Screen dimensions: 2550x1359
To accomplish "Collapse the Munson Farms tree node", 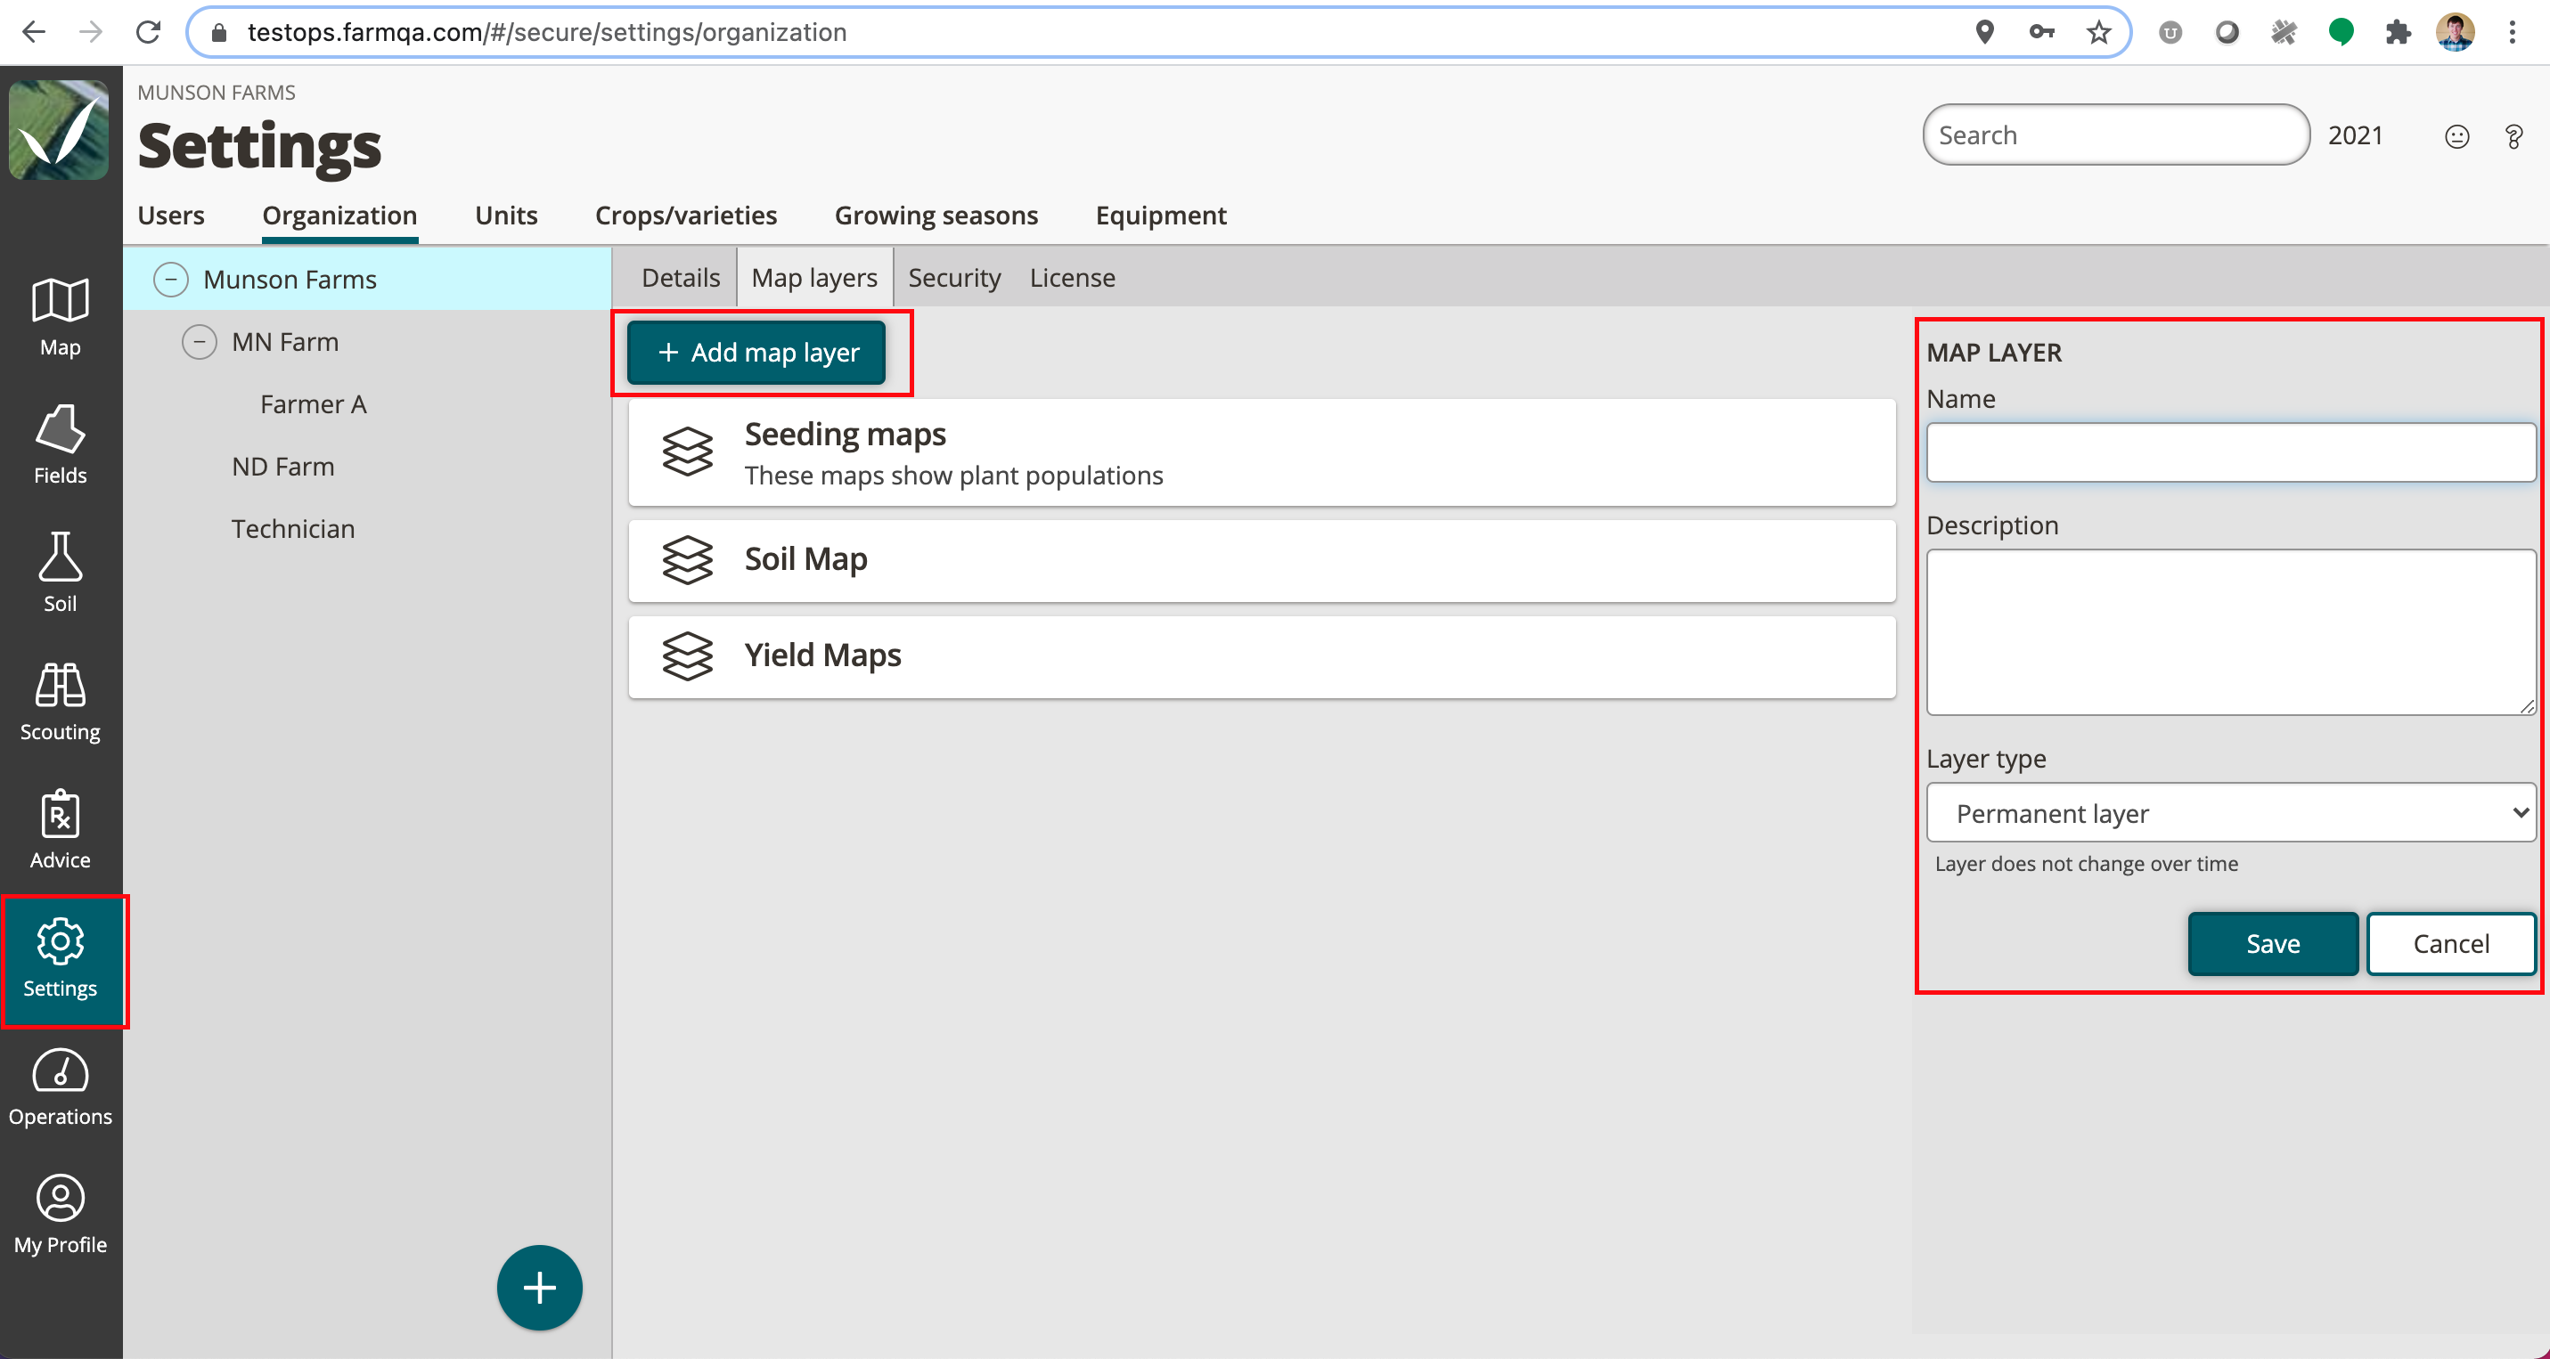I will coord(171,280).
